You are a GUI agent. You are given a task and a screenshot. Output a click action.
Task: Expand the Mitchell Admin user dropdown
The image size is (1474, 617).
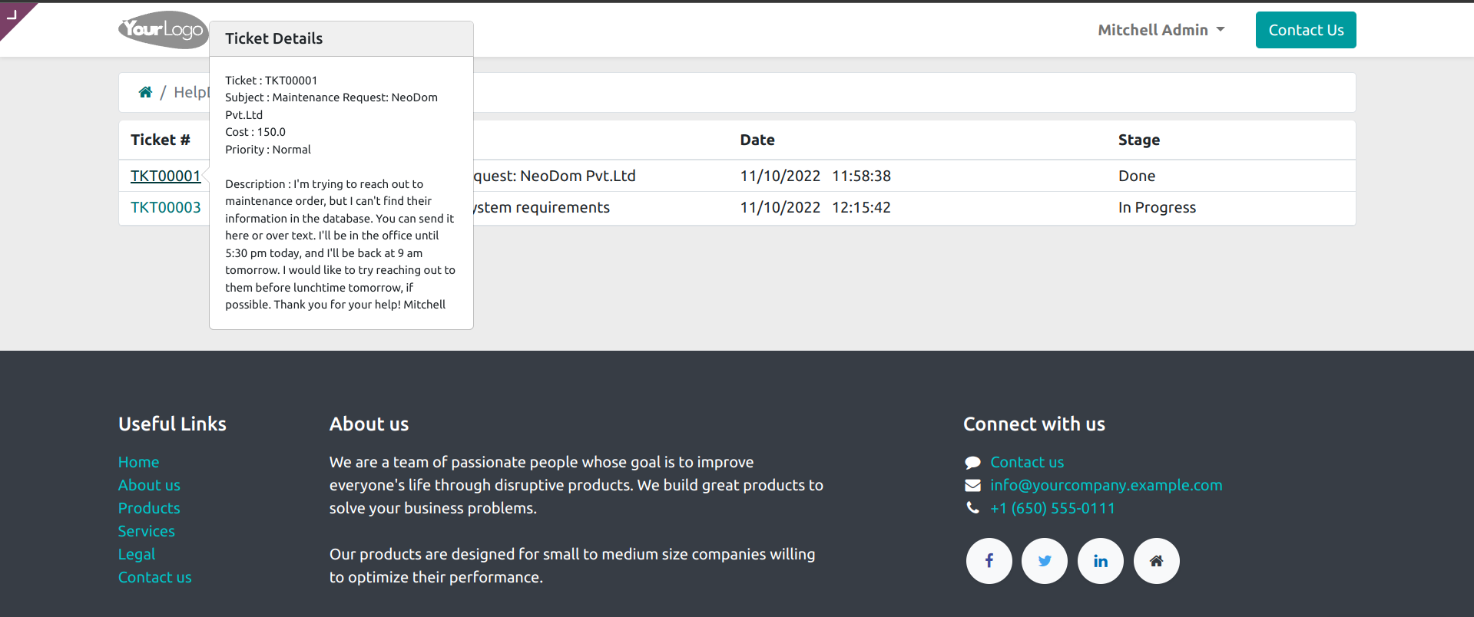1161,30
